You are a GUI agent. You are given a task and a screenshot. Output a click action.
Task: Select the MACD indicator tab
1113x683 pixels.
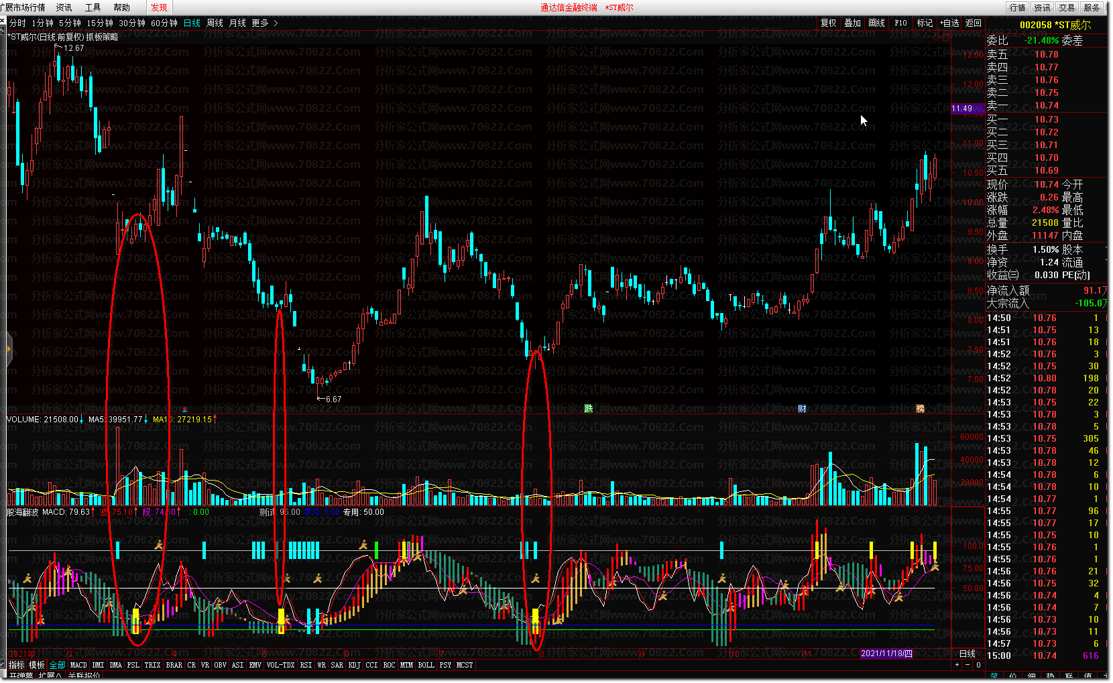pyautogui.click(x=78, y=665)
